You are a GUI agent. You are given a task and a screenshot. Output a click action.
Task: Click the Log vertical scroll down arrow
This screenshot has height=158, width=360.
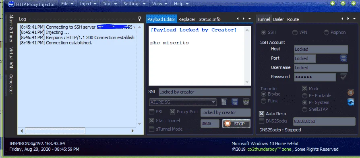[139, 124]
